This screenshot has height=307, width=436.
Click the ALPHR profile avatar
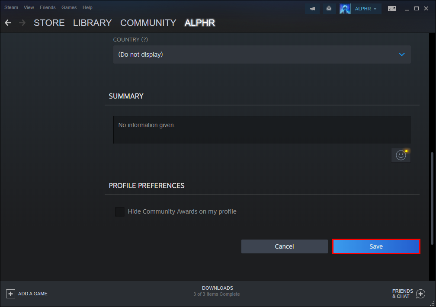(345, 9)
